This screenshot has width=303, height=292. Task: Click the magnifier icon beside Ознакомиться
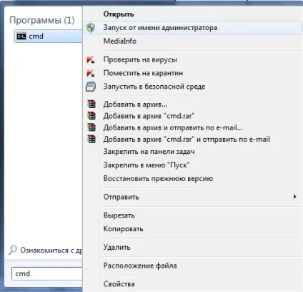click(13, 250)
